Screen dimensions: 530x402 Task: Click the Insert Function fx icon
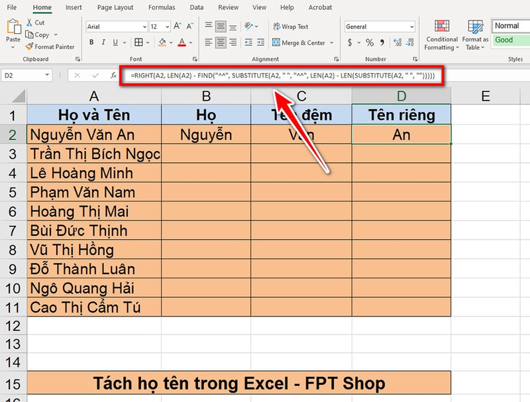[x=113, y=75]
